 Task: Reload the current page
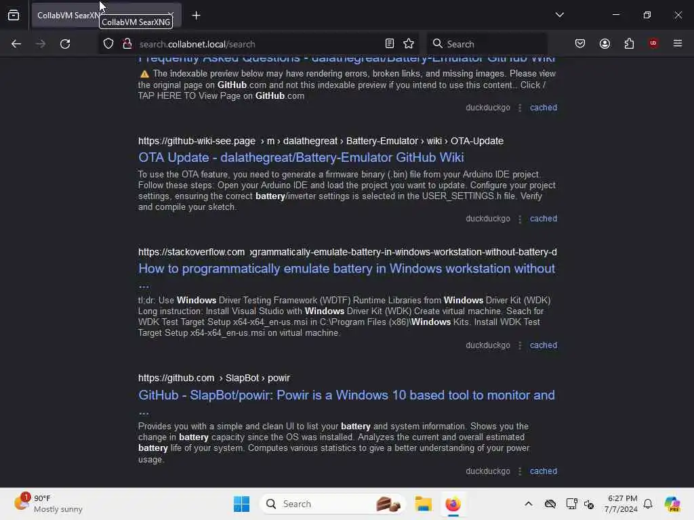coord(65,44)
